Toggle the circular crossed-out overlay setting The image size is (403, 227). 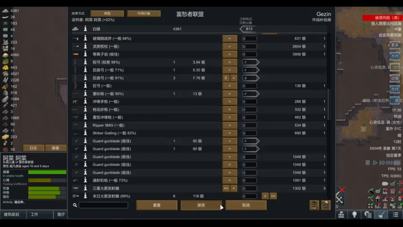(392, 198)
